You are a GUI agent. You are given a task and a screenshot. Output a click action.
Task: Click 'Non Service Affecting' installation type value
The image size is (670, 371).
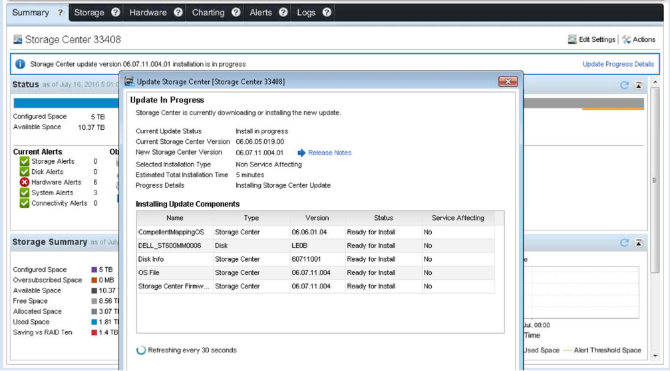tap(269, 165)
